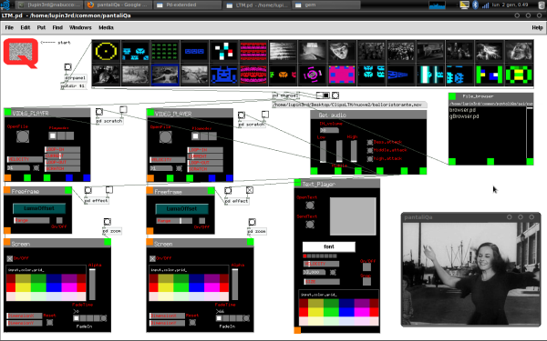Toggle the checked box above second pd effect
This screenshot has height=341, width=547.
tap(250, 190)
